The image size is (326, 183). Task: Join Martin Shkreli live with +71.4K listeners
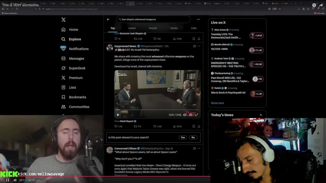click(256, 50)
